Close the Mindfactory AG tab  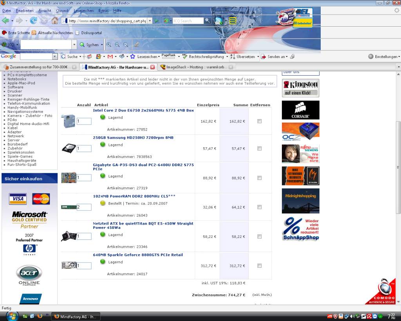pos(152,67)
